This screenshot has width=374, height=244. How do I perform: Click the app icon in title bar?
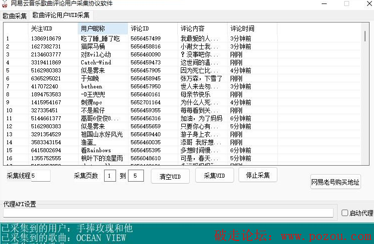[5, 4]
